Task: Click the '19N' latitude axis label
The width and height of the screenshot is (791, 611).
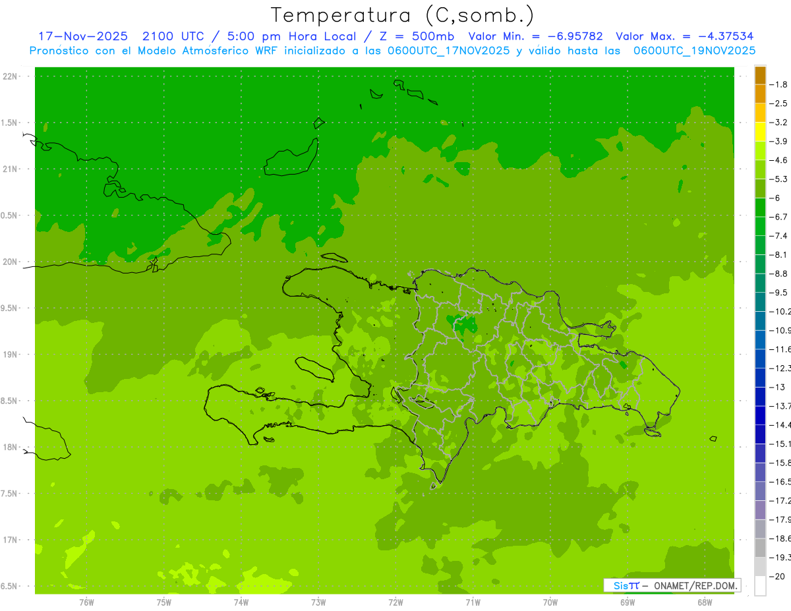Action: pos(10,355)
